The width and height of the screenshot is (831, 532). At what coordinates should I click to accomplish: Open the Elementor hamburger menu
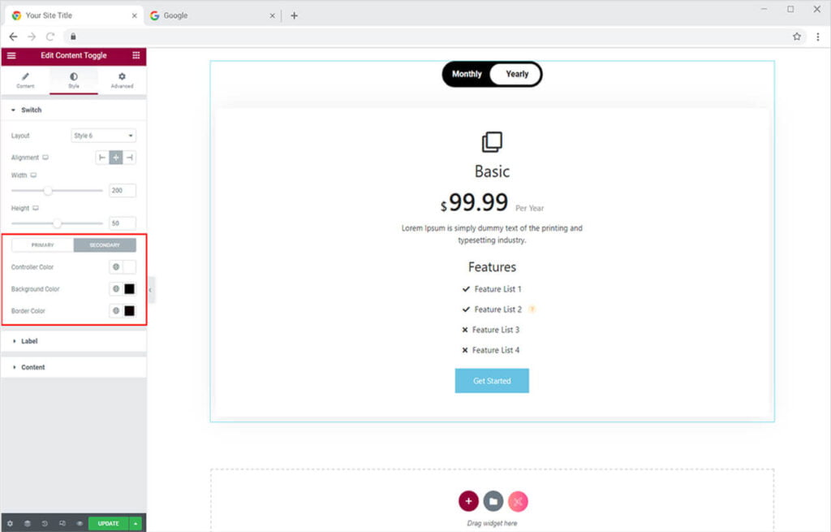click(x=11, y=55)
